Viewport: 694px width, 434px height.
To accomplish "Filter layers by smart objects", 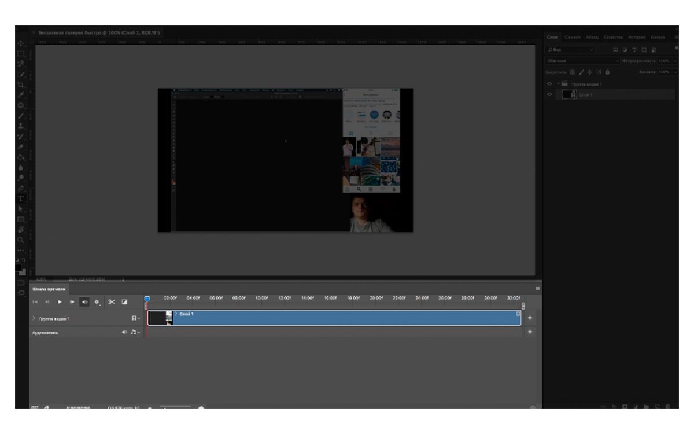I will click(x=653, y=50).
